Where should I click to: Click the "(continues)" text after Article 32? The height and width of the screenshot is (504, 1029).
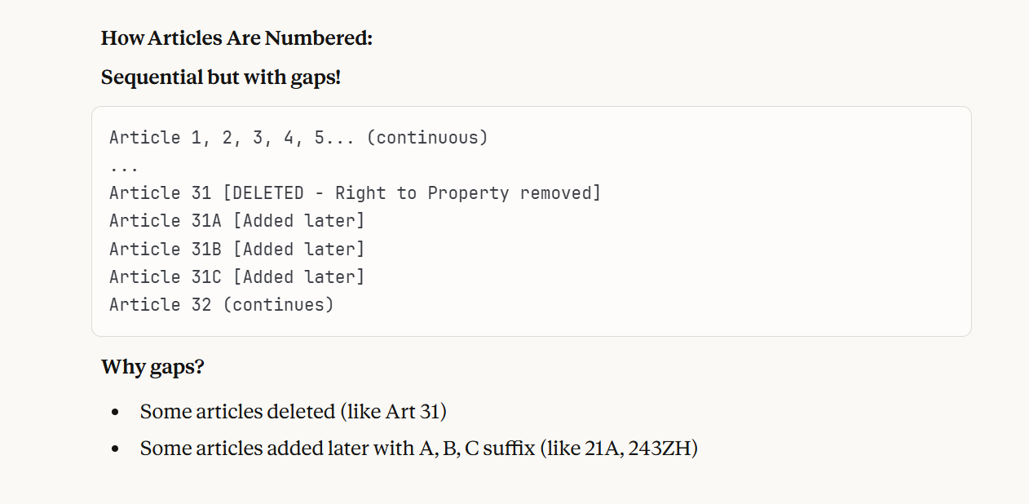tap(278, 304)
